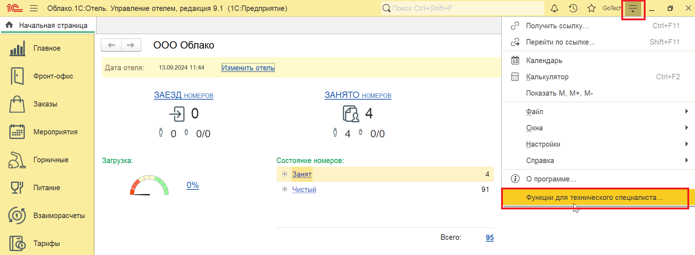Click the hotel date 13.09.2024 11:44

tap(181, 68)
